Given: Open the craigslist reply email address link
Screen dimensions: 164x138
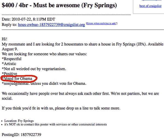Looking at the screenshot, I should (51, 25).
